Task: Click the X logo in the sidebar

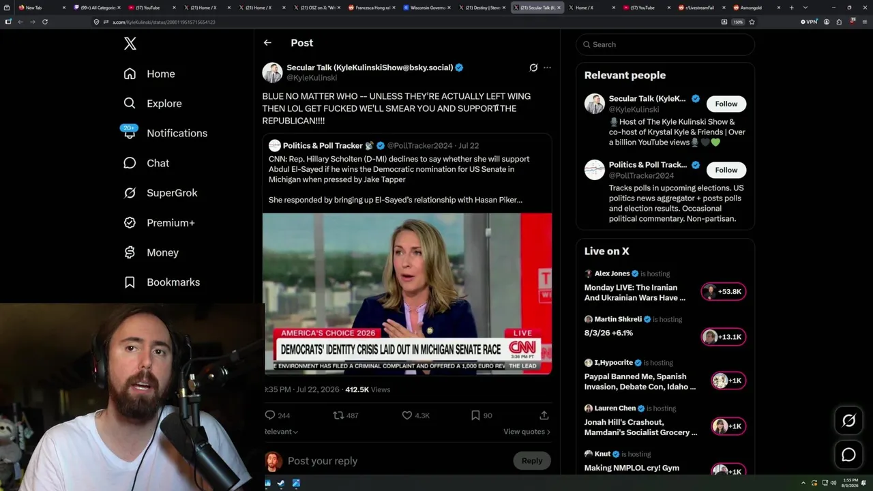Action: click(x=130, y=44)
